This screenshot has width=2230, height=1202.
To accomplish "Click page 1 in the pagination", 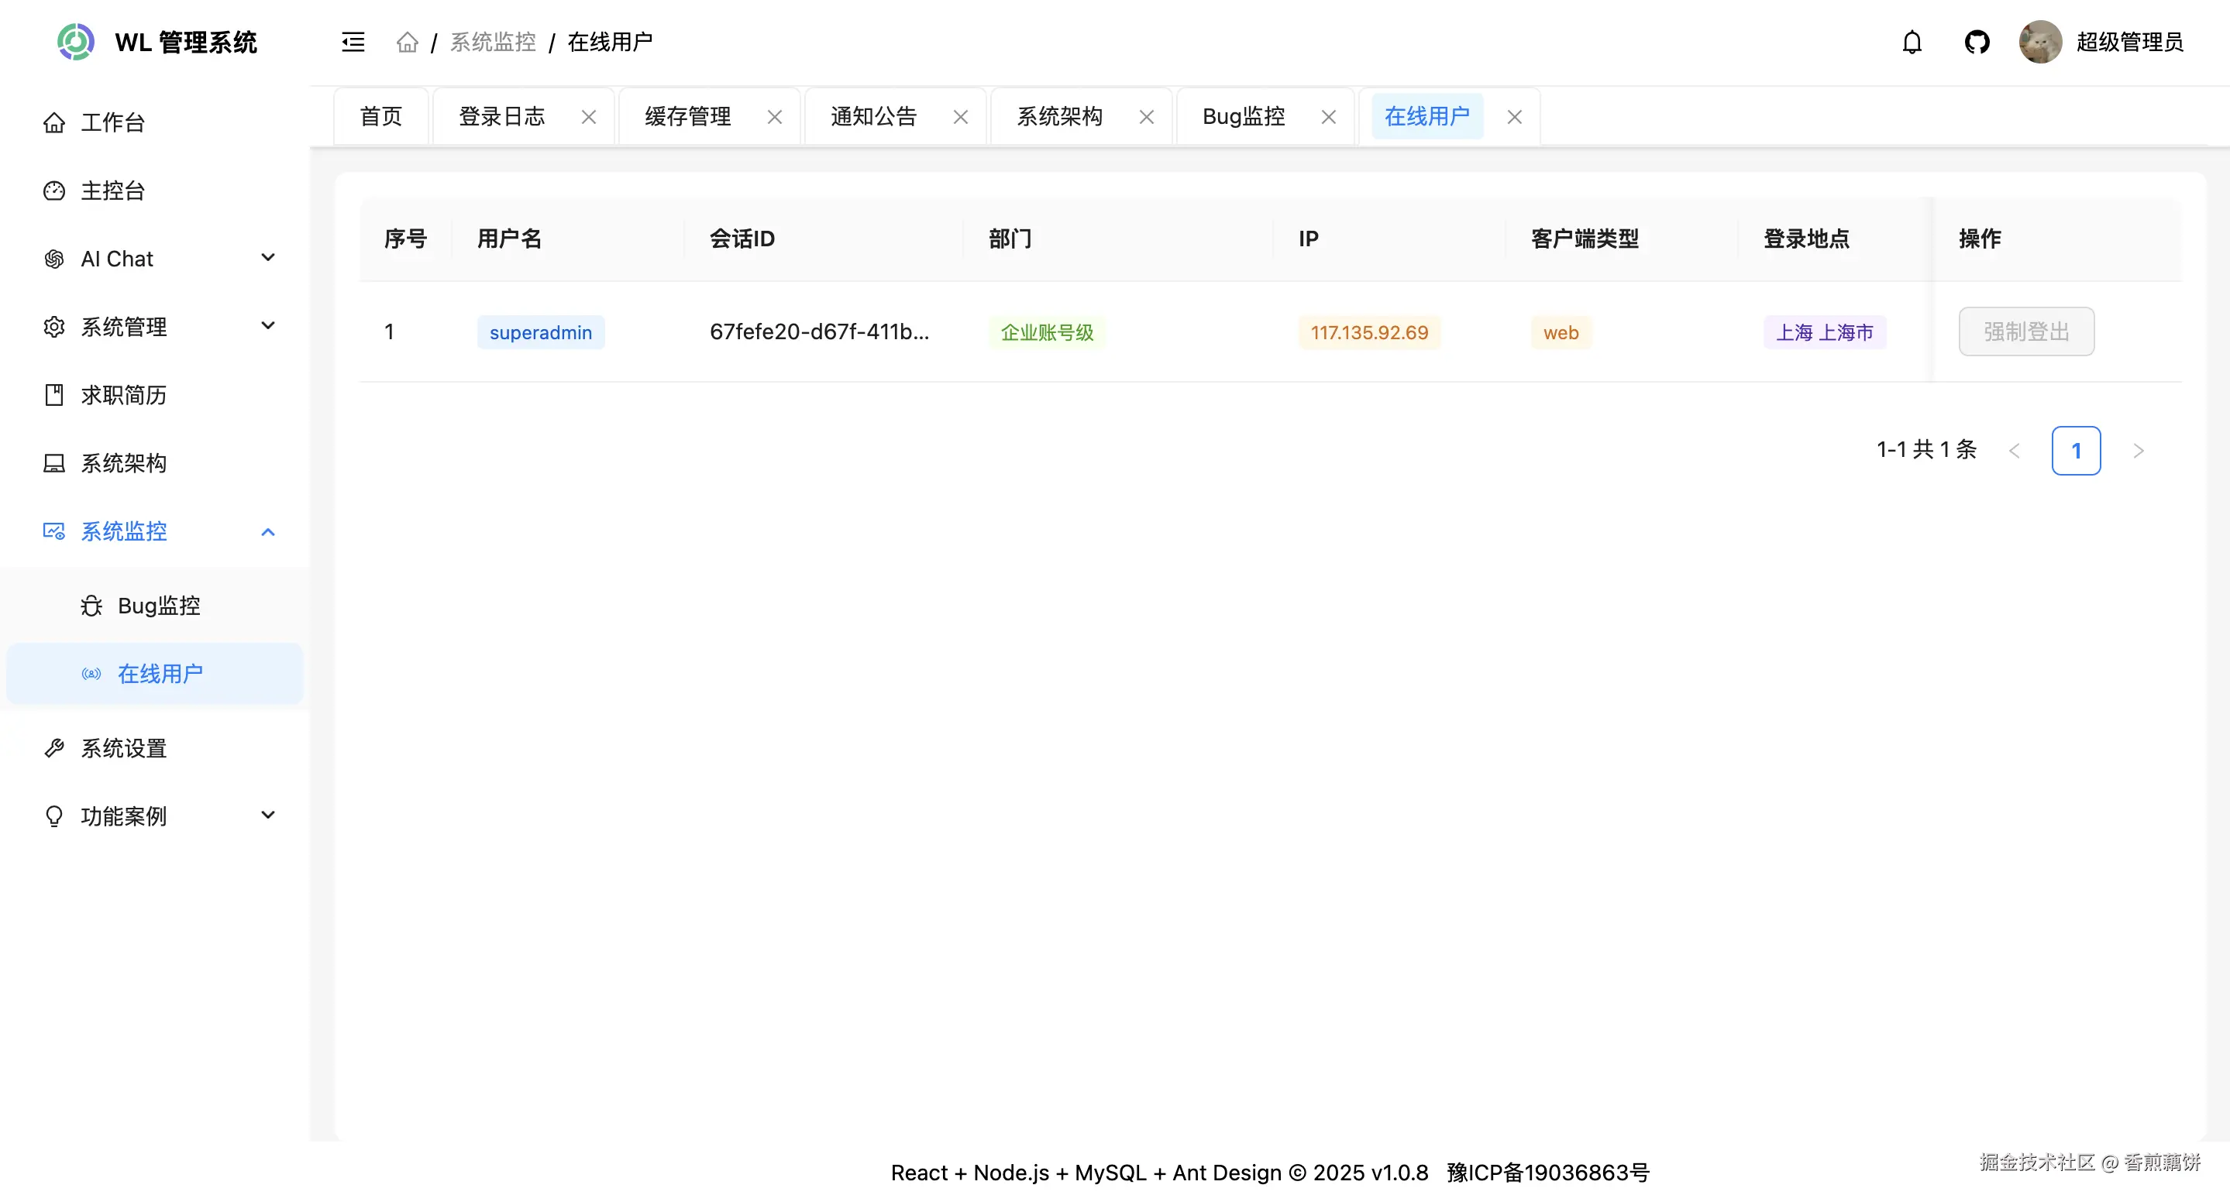I will tap(2076, 450).
